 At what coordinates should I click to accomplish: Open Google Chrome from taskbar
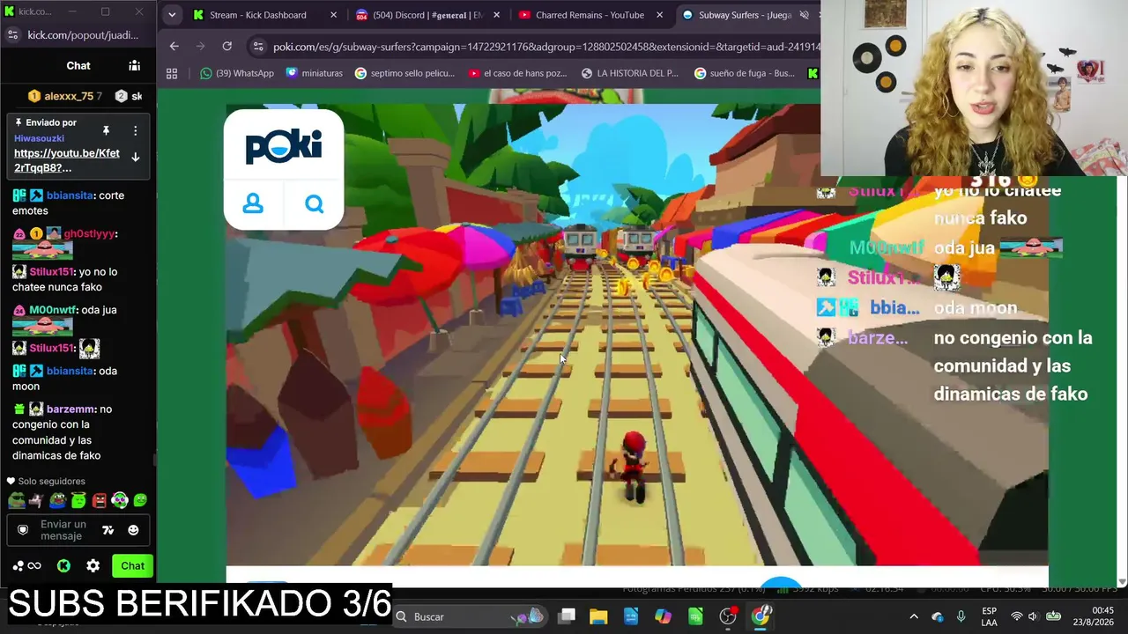761,616
